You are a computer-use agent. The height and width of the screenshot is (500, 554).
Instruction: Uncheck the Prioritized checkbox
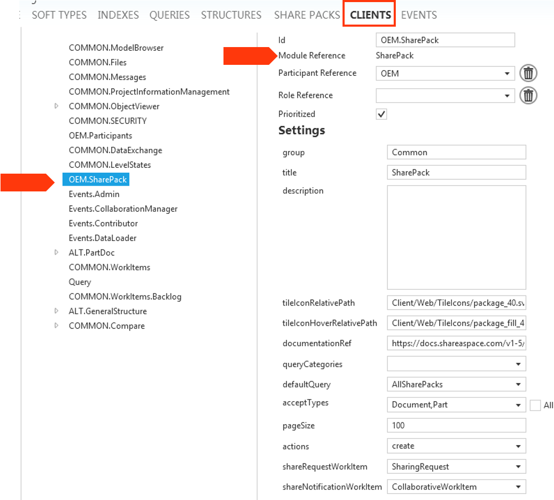381,114
